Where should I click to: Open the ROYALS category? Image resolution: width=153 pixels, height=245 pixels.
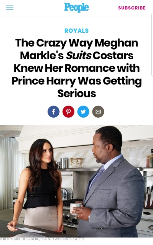76,31
